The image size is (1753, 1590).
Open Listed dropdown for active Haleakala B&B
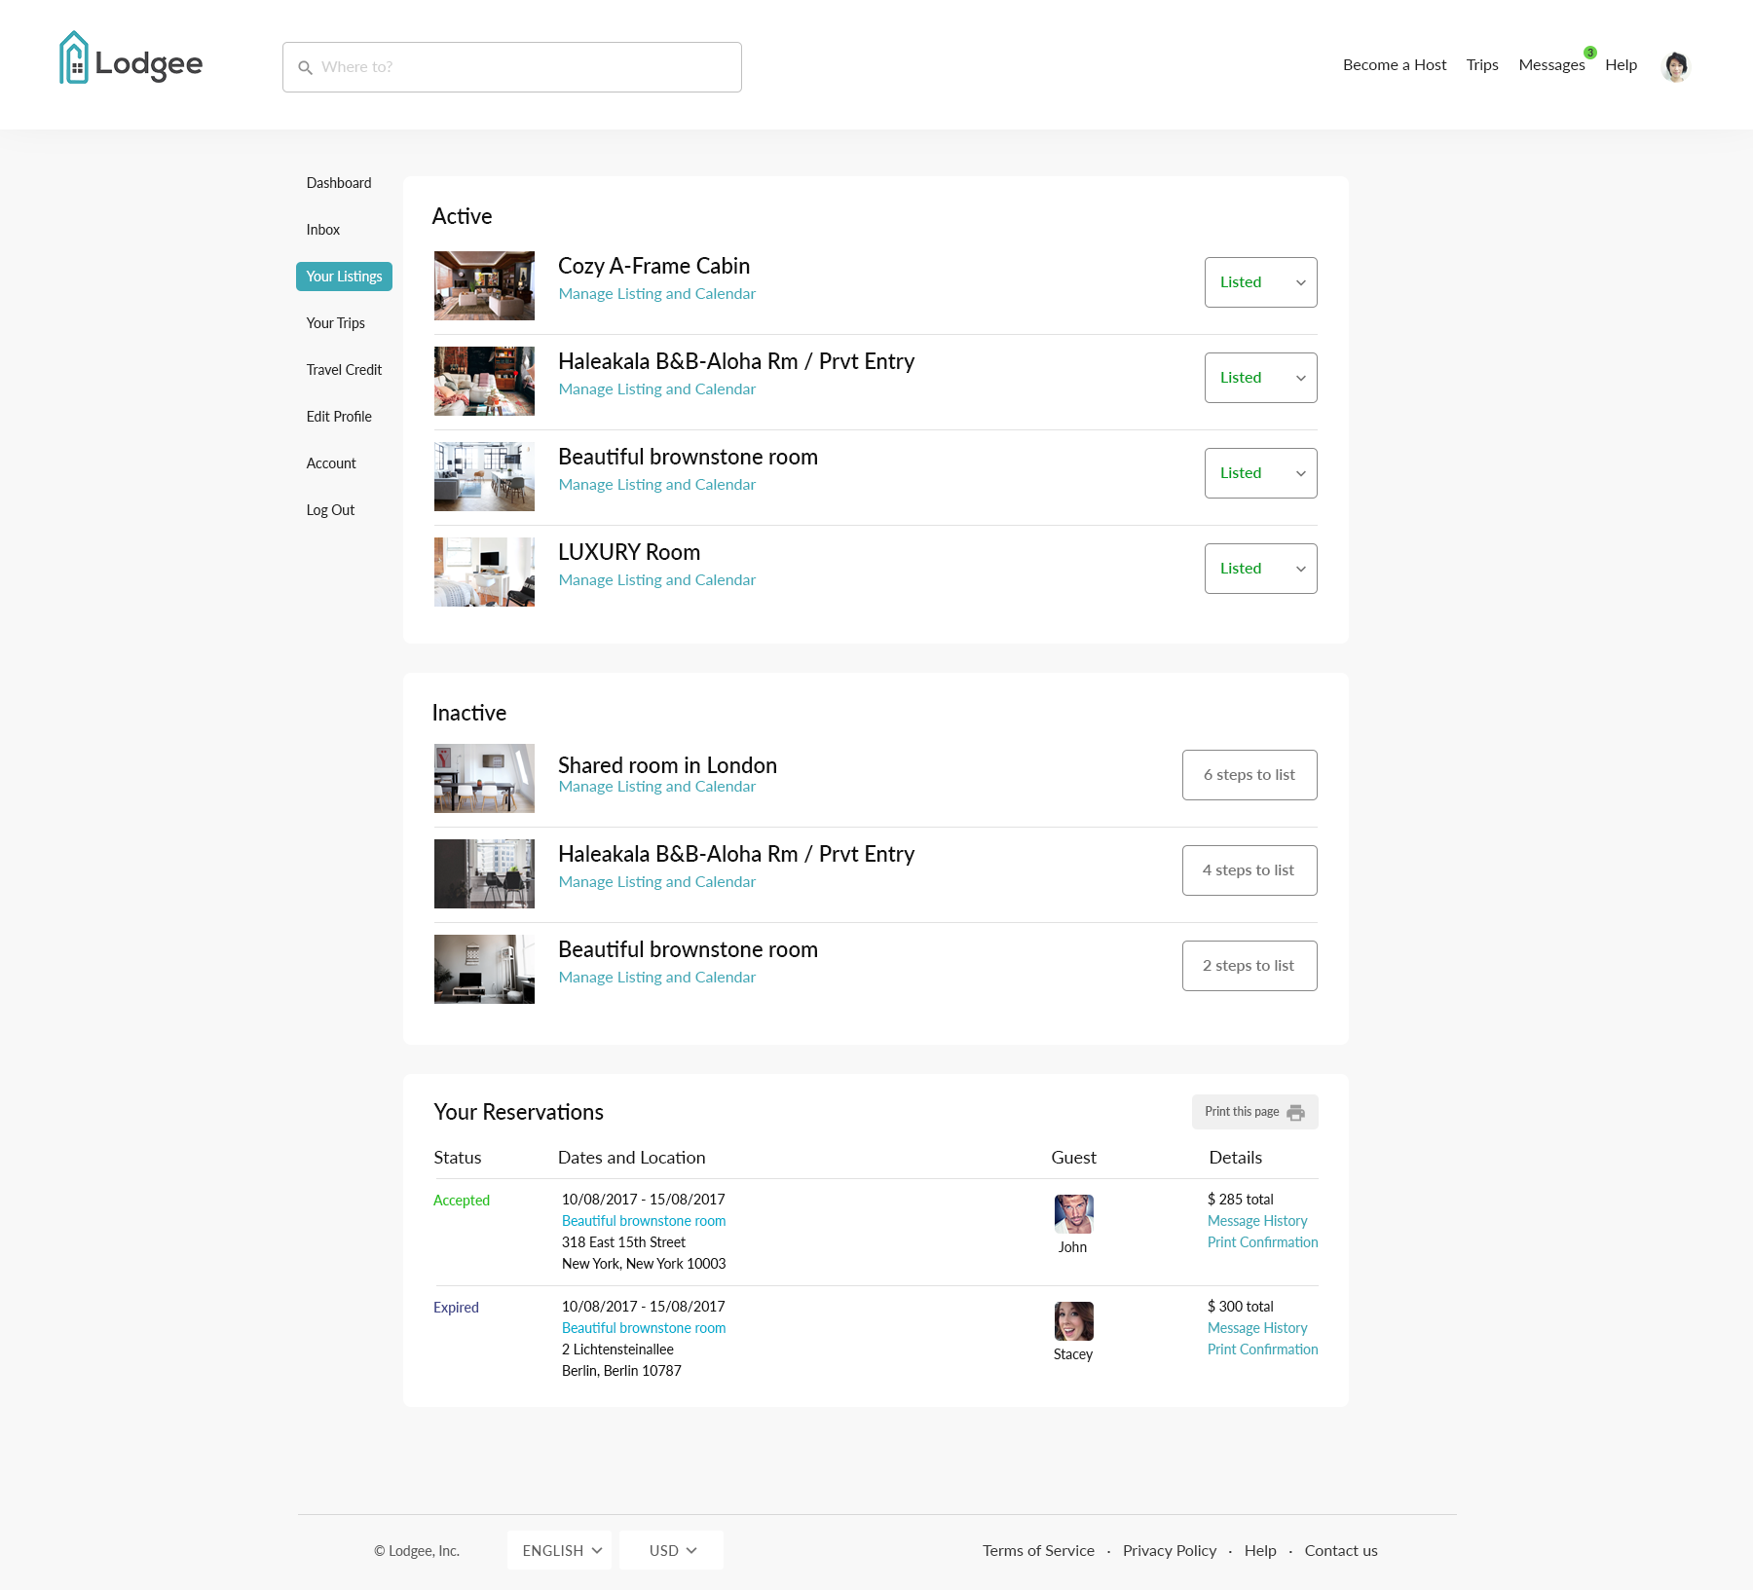(1260, 378)
